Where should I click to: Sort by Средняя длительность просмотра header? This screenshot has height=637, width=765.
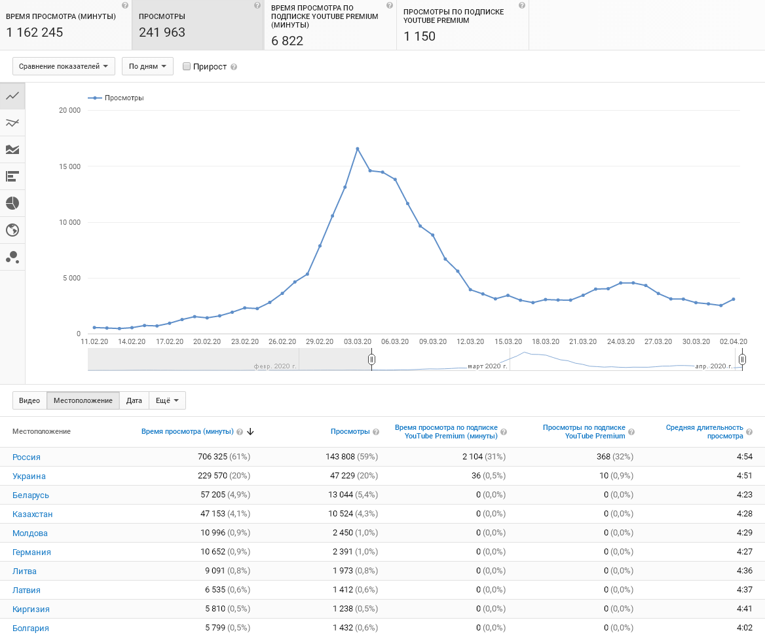pyautogui.click(x=704, y=431)
